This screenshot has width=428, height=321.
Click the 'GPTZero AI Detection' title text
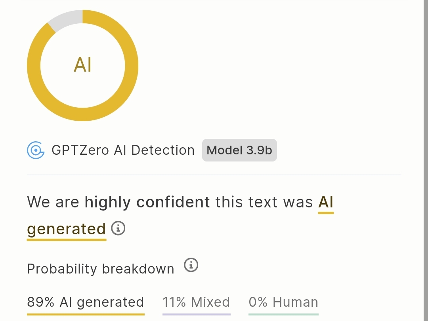click(123, 150)
